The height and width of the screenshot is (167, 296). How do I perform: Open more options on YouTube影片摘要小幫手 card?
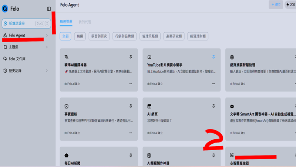pos(213,84)
